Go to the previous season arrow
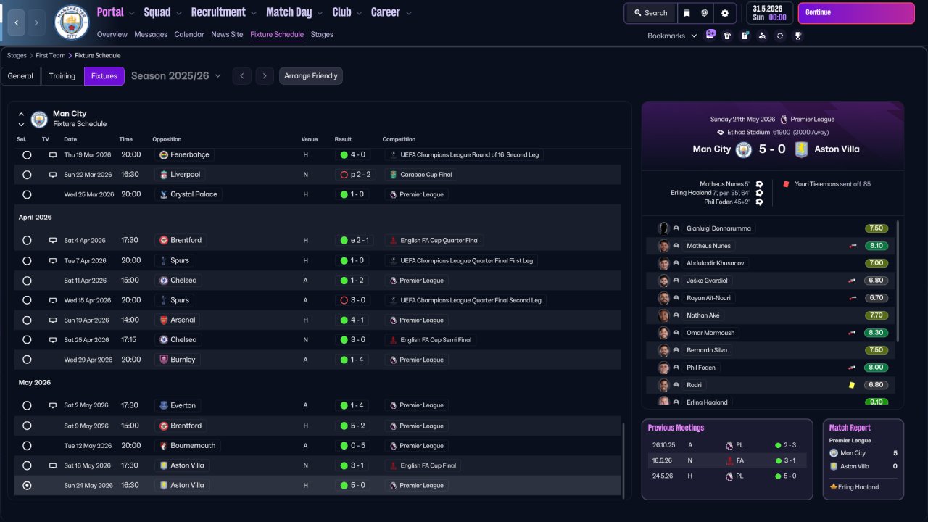Image resolution: width=928 pixels, height=522 pixels. click(x=242, y=76)
